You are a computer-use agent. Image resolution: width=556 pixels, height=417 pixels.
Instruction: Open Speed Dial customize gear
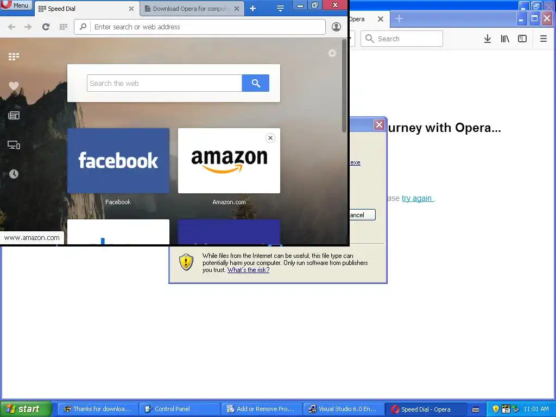[332, 53]
